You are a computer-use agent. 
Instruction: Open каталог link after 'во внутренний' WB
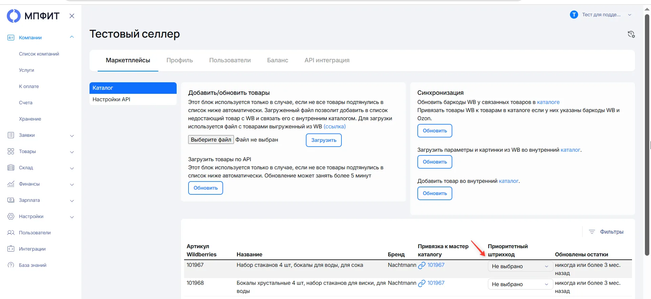click(570, 150)
